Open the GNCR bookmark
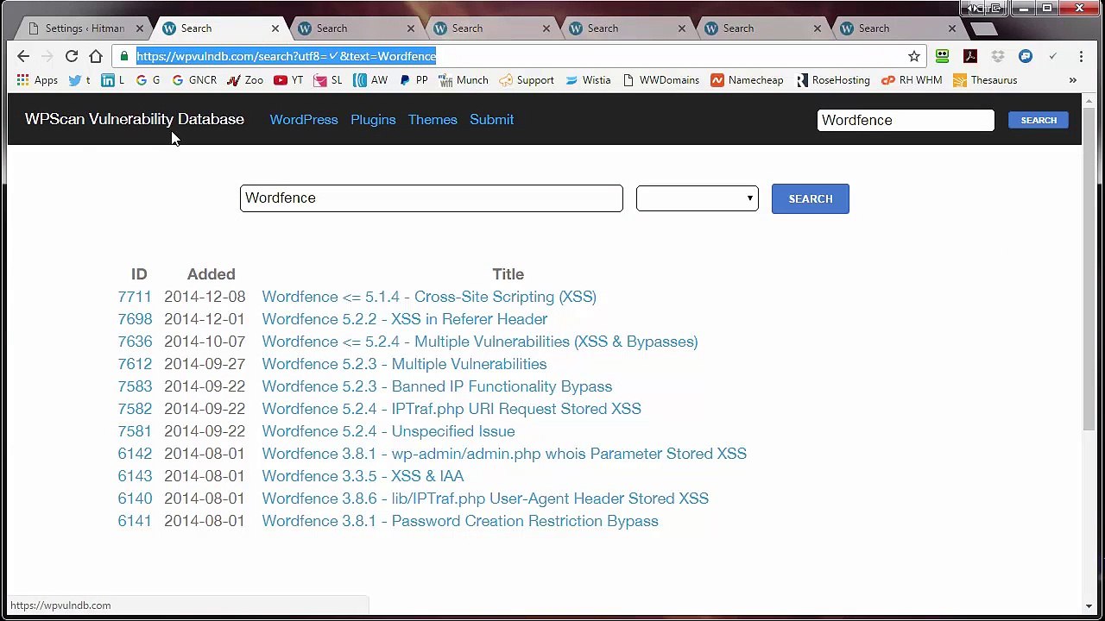The image size is (1105, 621). 194,80
